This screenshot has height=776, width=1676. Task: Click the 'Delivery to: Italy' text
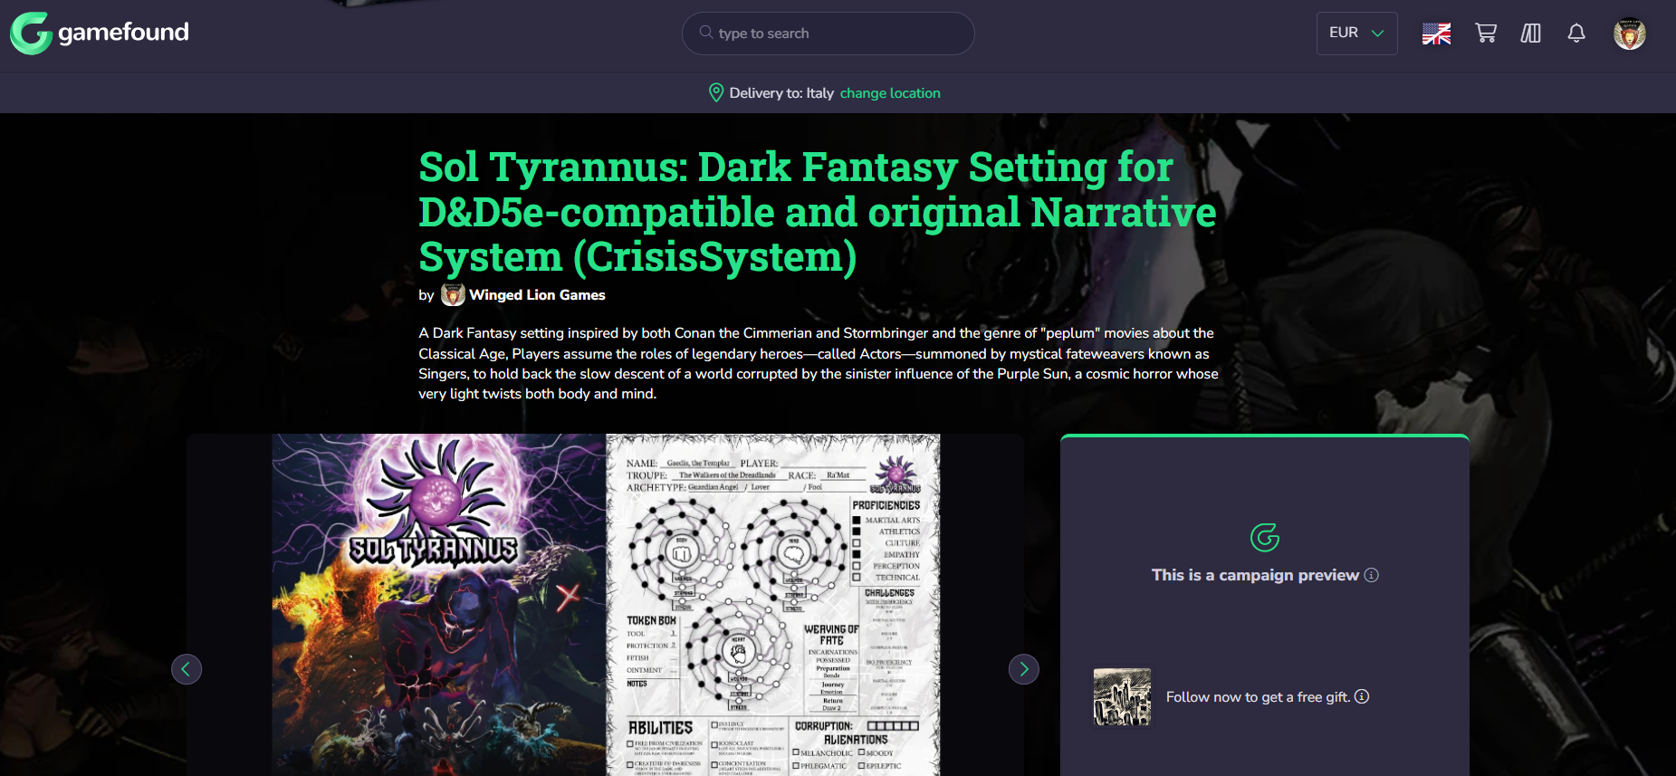point(781,93)
